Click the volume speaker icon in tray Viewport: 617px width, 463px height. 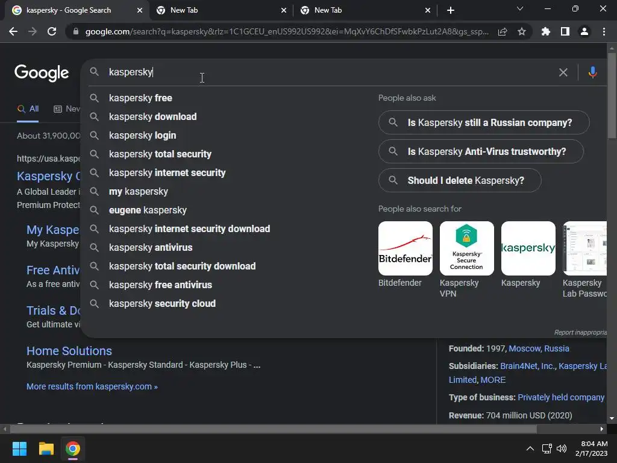pos(562,449)
